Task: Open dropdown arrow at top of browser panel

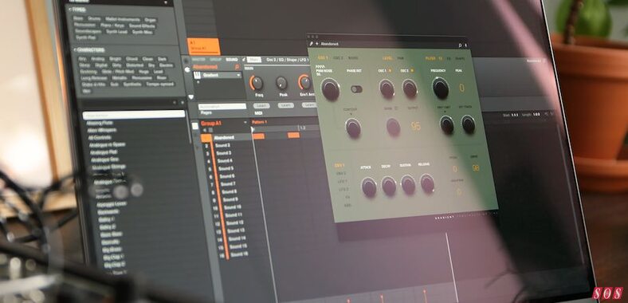Action: tap(166, 2)
